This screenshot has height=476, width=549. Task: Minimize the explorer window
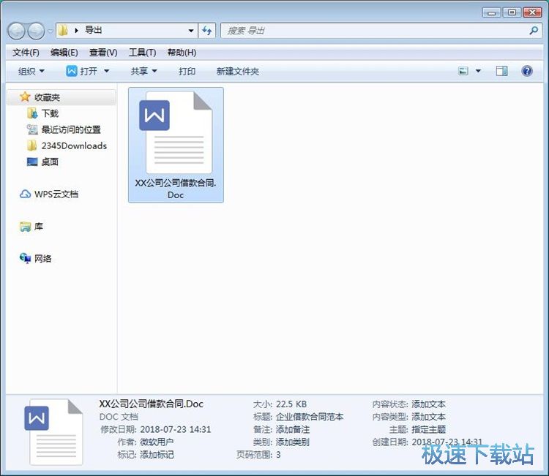pos(492,12)
